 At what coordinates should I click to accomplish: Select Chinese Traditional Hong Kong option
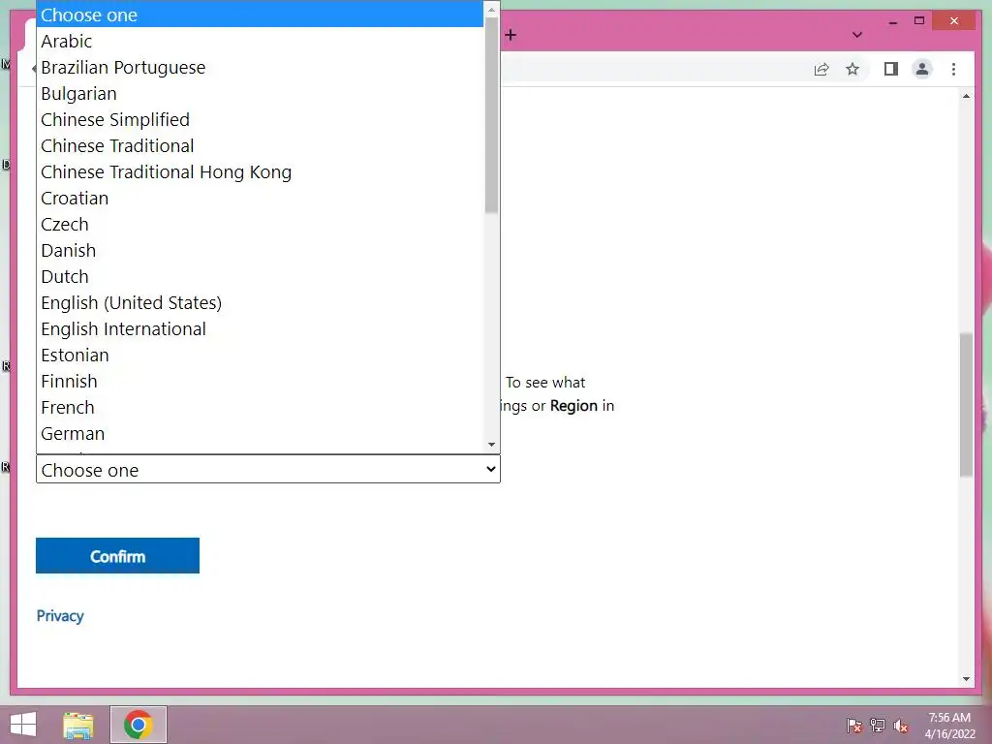tap(260, 172)
